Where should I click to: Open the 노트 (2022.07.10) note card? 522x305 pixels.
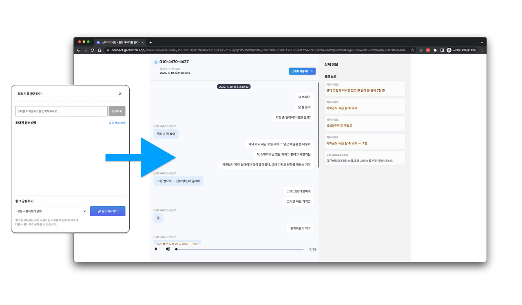pos(365,158)
